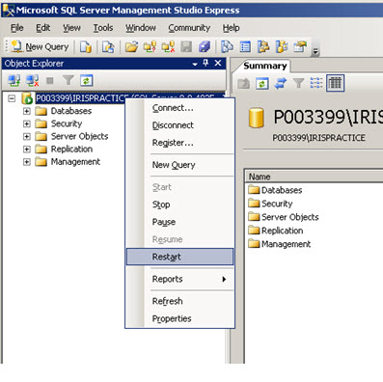Choose Restart from the context menu

(x=180, y=257)
